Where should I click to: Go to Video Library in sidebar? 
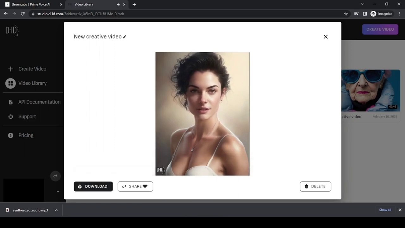click(x=32, y=83)
